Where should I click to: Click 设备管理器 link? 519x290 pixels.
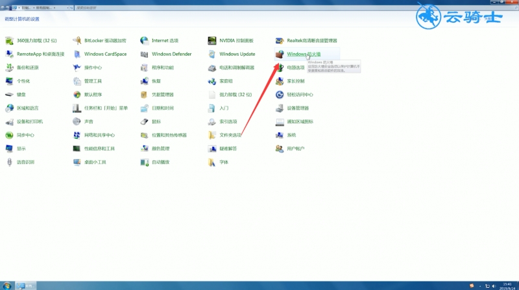pyautogui.click(x=298, y=108)
